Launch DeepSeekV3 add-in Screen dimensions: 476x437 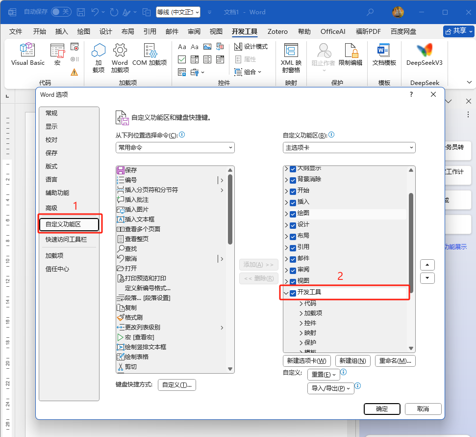[x=425, y=54]
